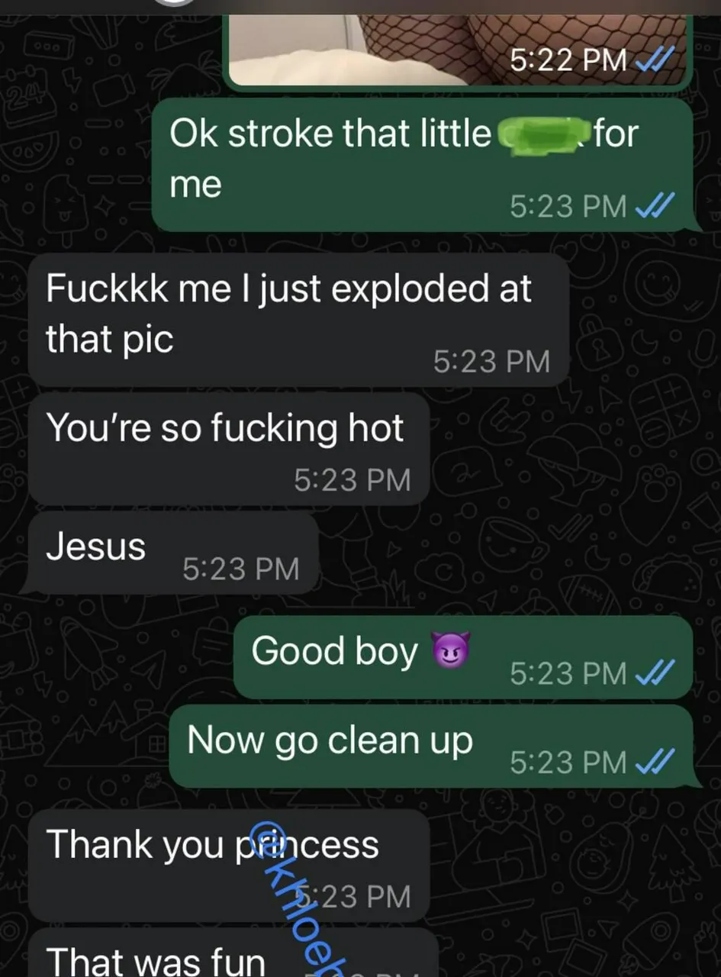Image resolution: width=721 pixels, height=977 pixels.
Task: Tap read ticks on the message ending 'for me'
Action: [654, 205]
